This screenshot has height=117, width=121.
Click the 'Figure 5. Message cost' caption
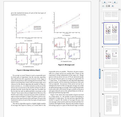coord(66,65)
